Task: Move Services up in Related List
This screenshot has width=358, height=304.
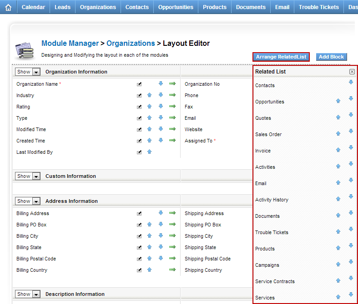Action: (338, 297)
